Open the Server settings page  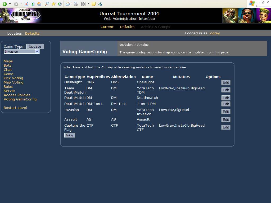pyautogui.click(x=9, y=91)
